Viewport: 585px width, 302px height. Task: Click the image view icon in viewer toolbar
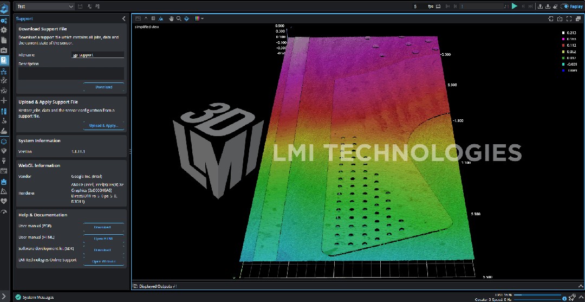point(138,18)
